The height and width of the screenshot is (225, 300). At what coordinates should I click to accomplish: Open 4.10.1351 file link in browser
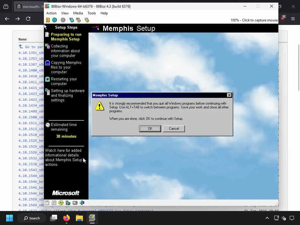31,53
